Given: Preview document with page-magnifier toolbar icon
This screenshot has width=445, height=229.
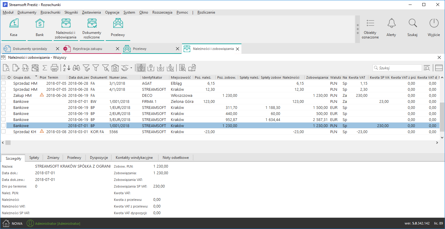Looking at the screenshot, I should point(6,68).
